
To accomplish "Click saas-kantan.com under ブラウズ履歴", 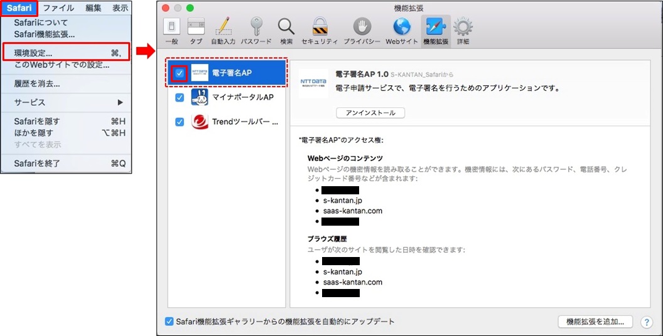I will tap(353, 282).
